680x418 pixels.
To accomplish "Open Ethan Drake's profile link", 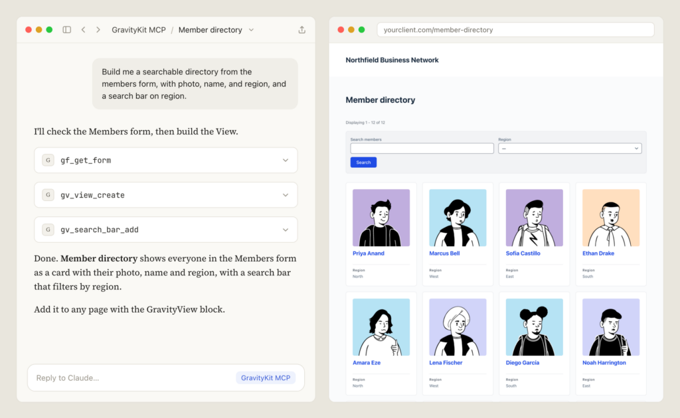I will (598, 253).
